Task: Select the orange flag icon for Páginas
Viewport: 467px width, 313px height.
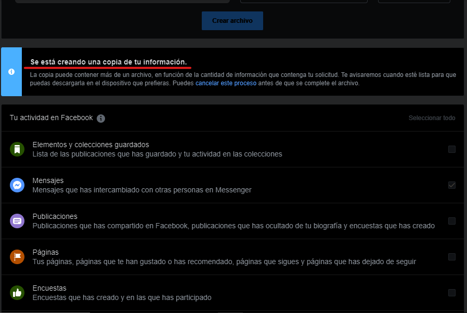Action: [x=17, y=256]
